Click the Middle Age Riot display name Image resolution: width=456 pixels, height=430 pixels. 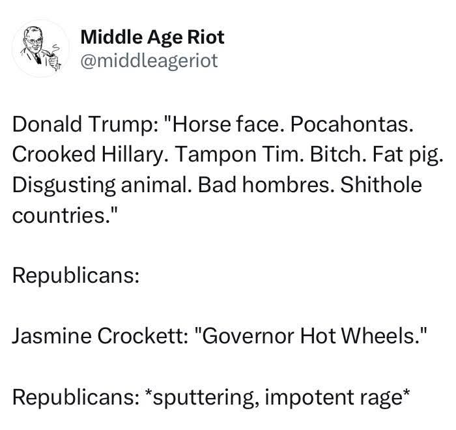pyautogui.click(x=152, y=38)
